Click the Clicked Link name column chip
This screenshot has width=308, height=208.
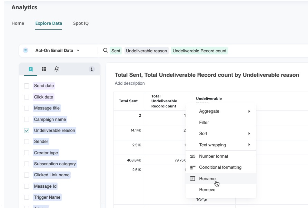click(x=52, y=175)
